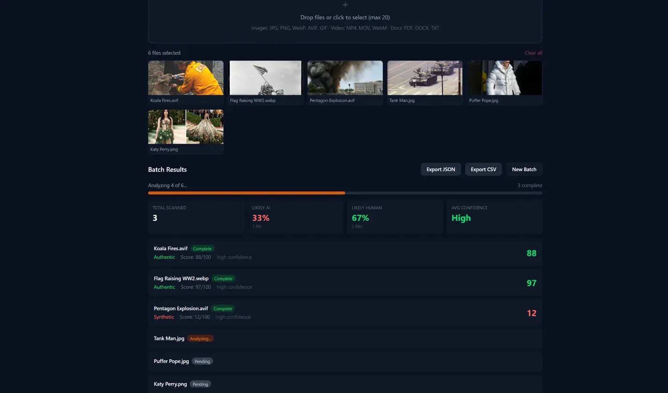
Task: Open the Pentagon Explosion.avif result row
Action: tap(345, 313)
